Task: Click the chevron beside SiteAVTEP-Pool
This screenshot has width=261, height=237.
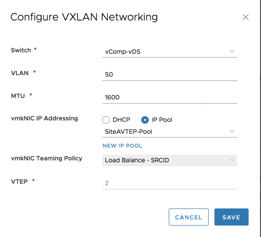Action: click(232, 132)
